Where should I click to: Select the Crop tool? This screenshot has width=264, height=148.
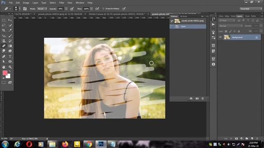point(4,30)
